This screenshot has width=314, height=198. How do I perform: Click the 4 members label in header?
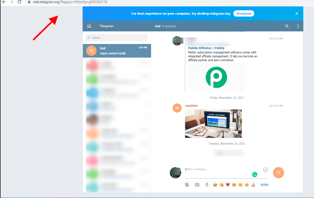tap(169, 26)
